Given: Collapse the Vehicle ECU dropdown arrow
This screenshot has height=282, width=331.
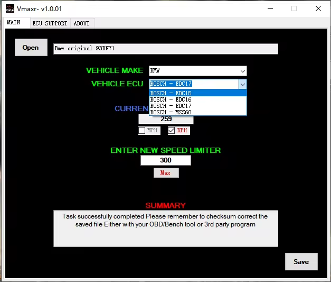Looking at the screenshot, I should 242,84.
